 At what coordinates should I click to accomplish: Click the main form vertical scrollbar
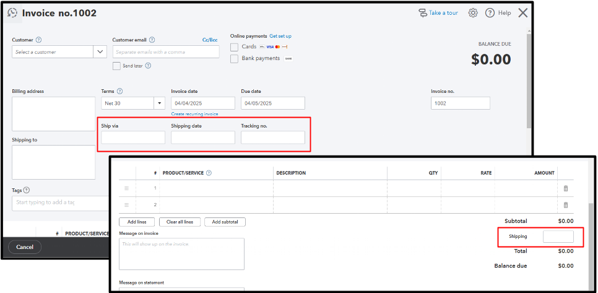pyautogui.click(x=528, y=80)
